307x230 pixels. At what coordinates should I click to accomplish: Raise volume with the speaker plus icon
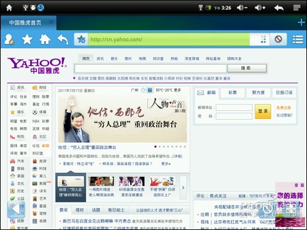point(260,8)
